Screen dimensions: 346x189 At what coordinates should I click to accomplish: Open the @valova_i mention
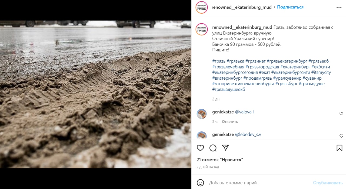click(245, 112)
